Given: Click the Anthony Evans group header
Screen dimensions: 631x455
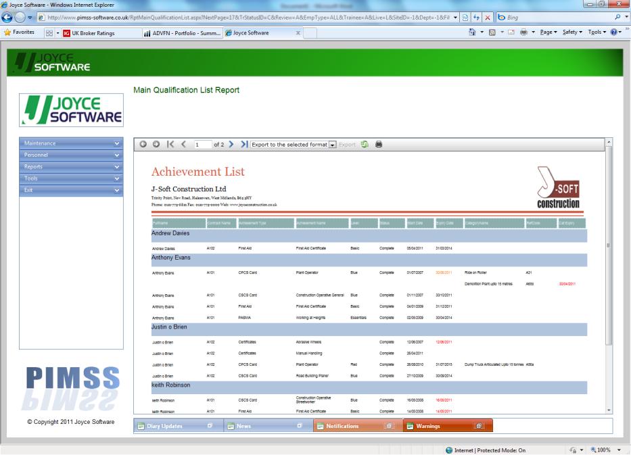Looking at the screenshot, I should (x=369, y=260).
